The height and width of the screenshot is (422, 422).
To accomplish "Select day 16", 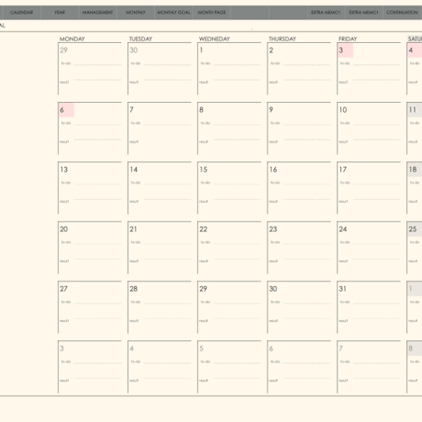I will (273, 170).
